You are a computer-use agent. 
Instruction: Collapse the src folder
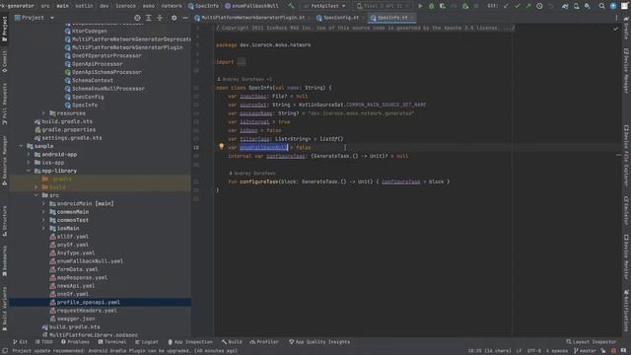pyautogui.click(x=36, y=195)
